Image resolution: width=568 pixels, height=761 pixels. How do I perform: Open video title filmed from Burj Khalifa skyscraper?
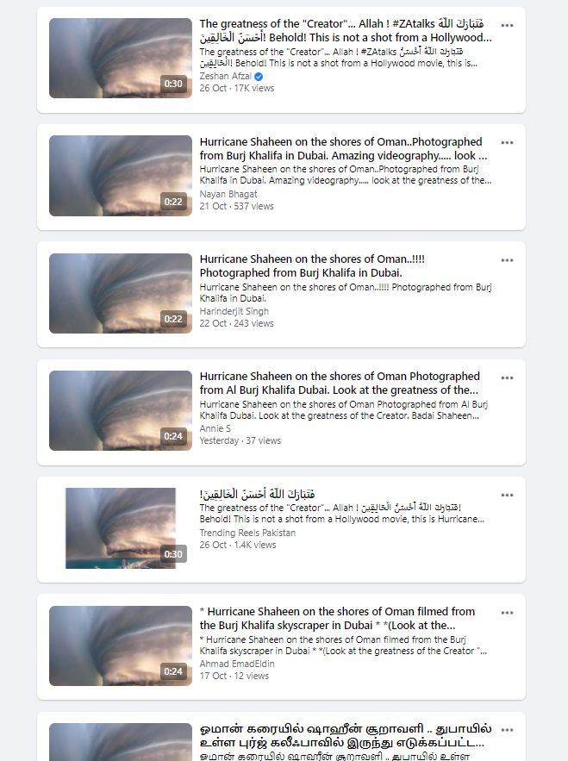point(337,618)
